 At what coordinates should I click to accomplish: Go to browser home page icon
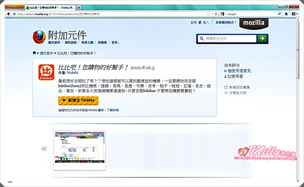(x=286, y=14)
